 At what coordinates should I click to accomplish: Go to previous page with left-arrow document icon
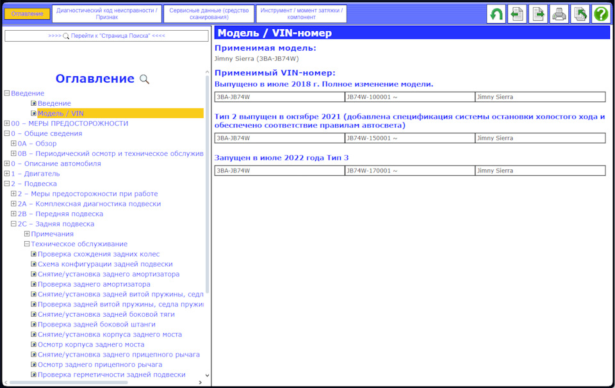coord(517,14)
